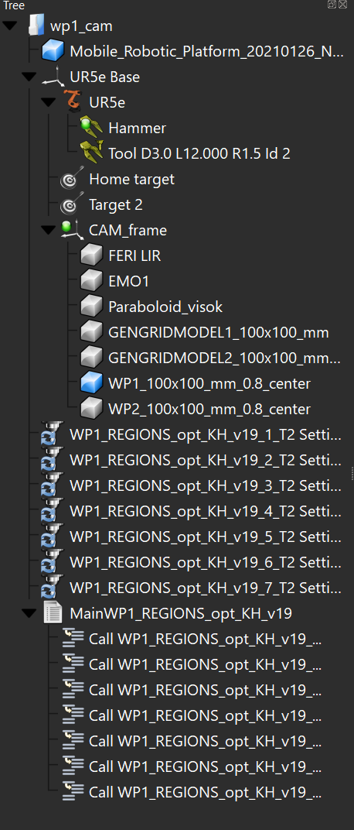Click the Home target icon
This screenshot has height=830, width=354.
73,178
